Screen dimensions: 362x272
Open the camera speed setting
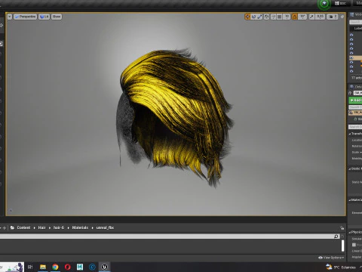(333, 17)
